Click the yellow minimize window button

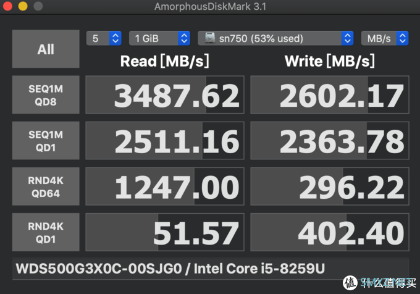tap(23, 6)
